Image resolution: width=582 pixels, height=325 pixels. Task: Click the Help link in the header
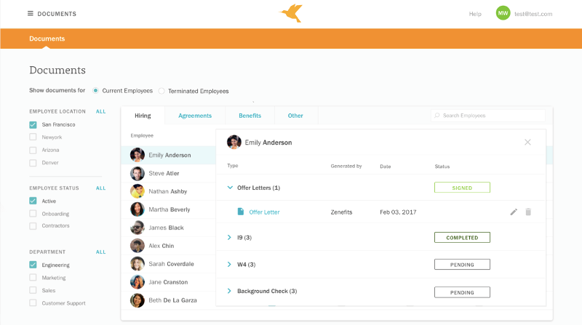point(475,14)
